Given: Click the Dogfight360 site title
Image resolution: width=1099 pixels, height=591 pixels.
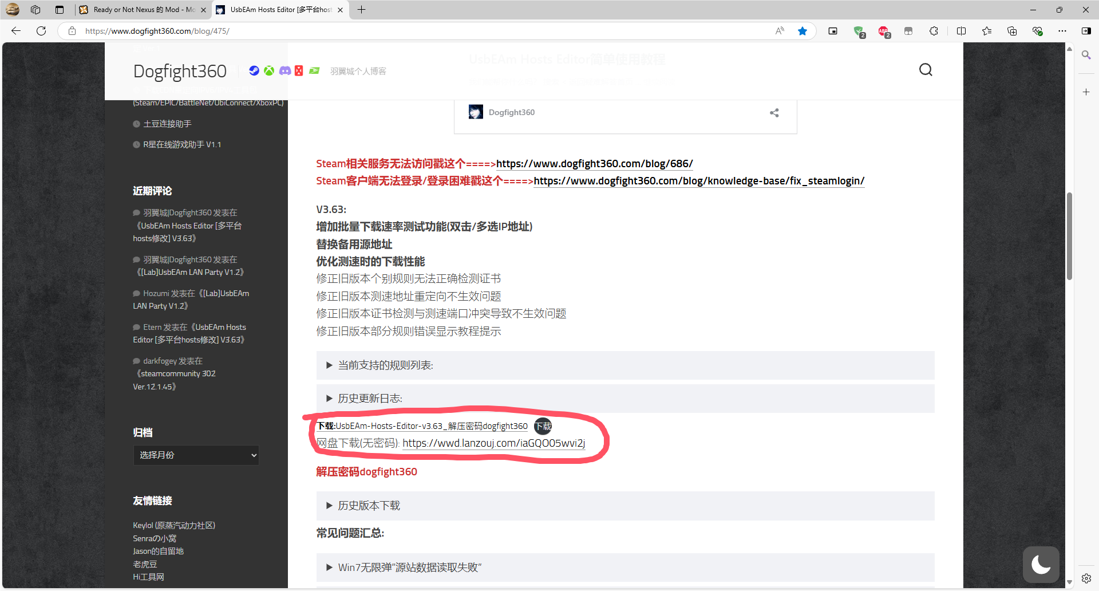Looking at the screenshot, I should pyautogui.click(x=180, y=71).
